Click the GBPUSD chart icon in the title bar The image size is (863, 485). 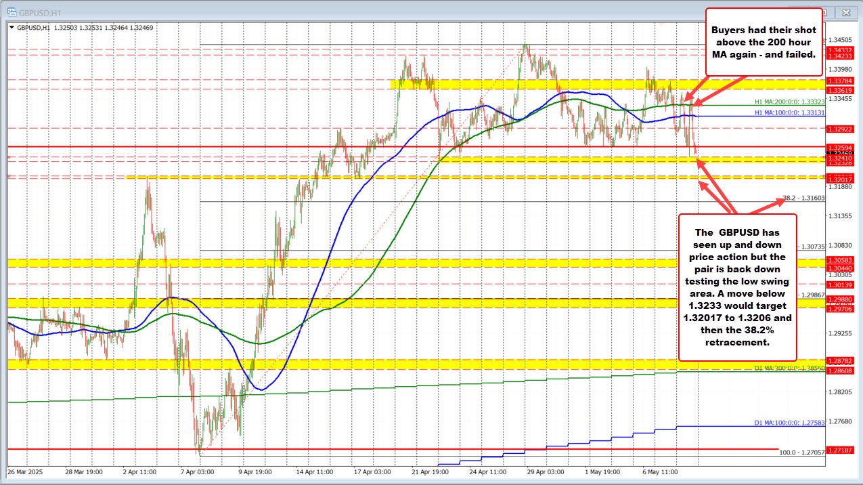[12, 12]
